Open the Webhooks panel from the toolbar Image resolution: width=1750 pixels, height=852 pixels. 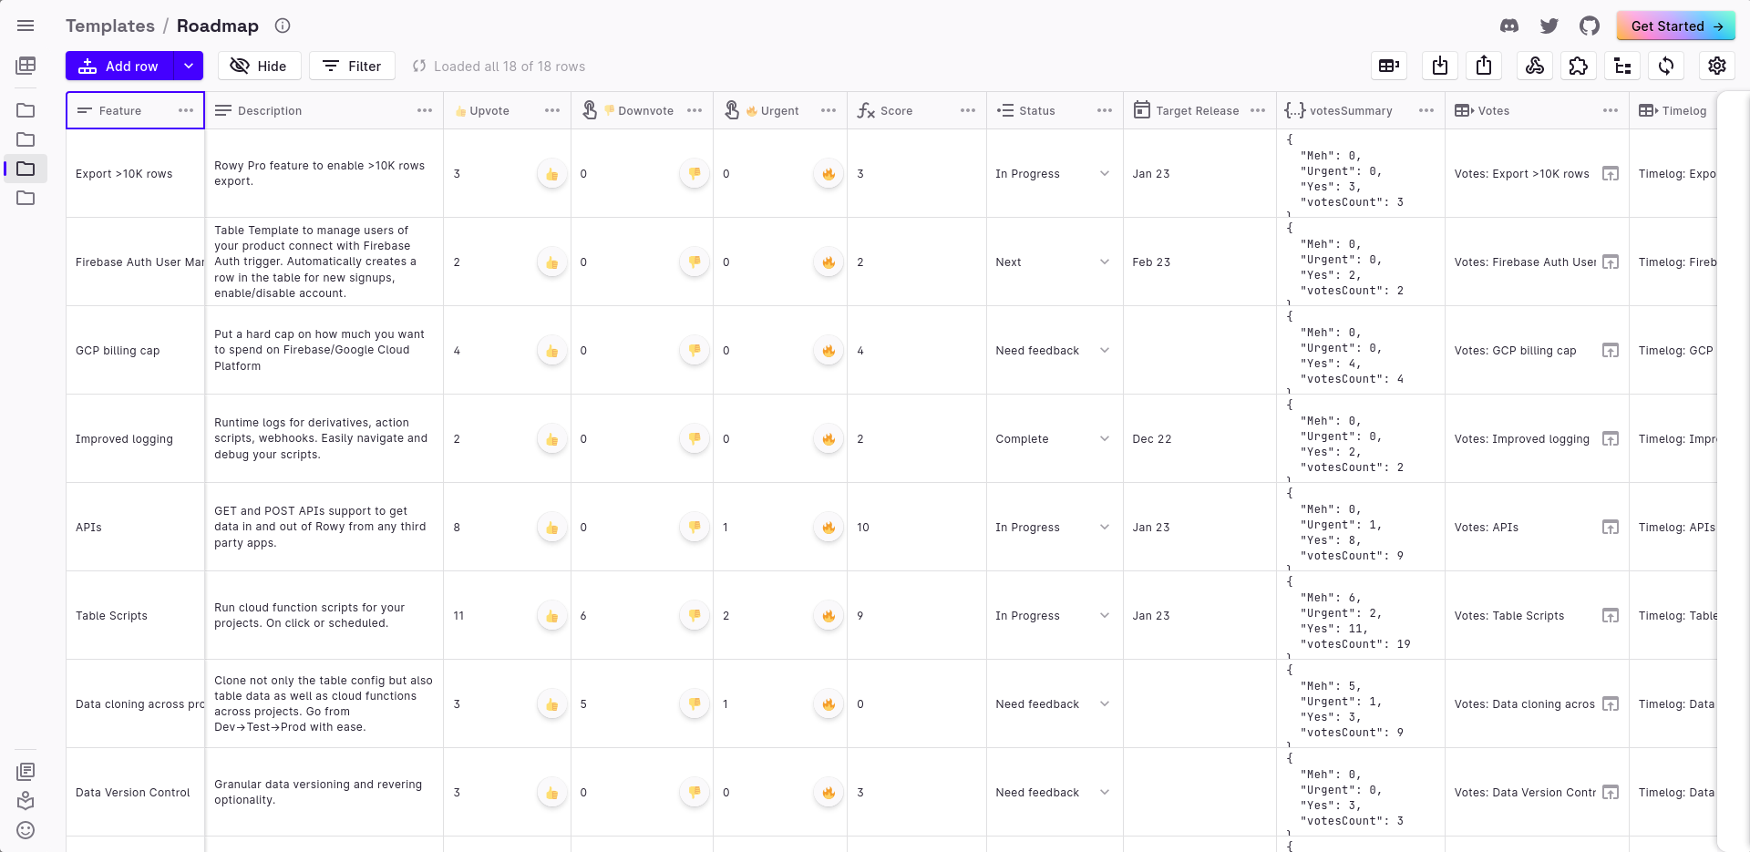[x=1535, y=66]
